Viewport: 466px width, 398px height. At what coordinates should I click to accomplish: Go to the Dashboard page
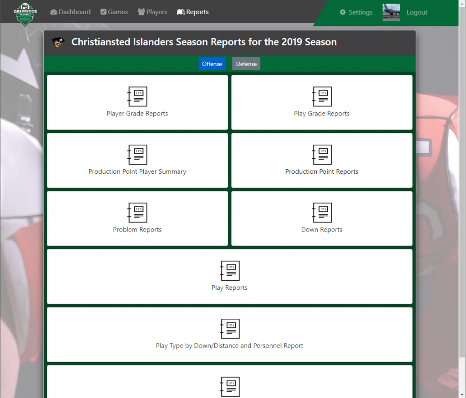pyautogui.click(x=71, y=12)
